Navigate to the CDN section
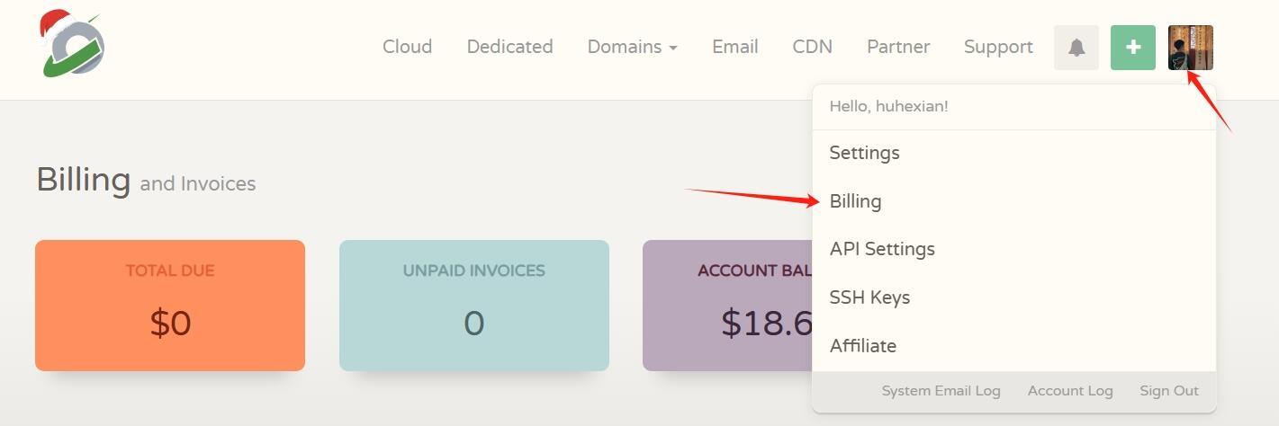1279x426 pixels. pos(812,47)
